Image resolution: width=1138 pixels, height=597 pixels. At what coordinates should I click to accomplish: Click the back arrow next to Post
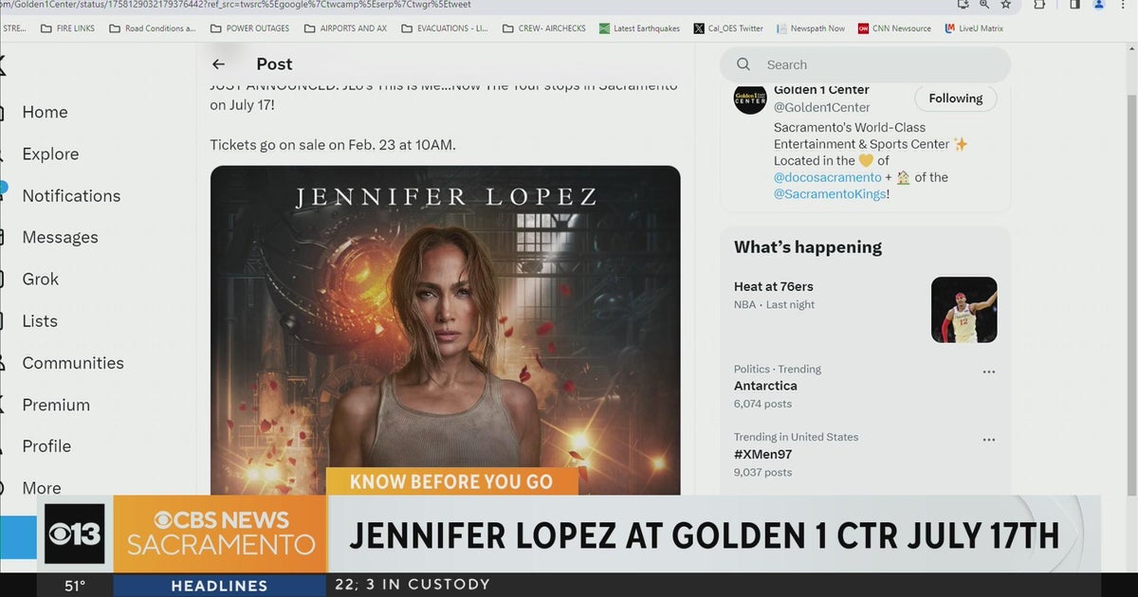[x=218, y=63]
